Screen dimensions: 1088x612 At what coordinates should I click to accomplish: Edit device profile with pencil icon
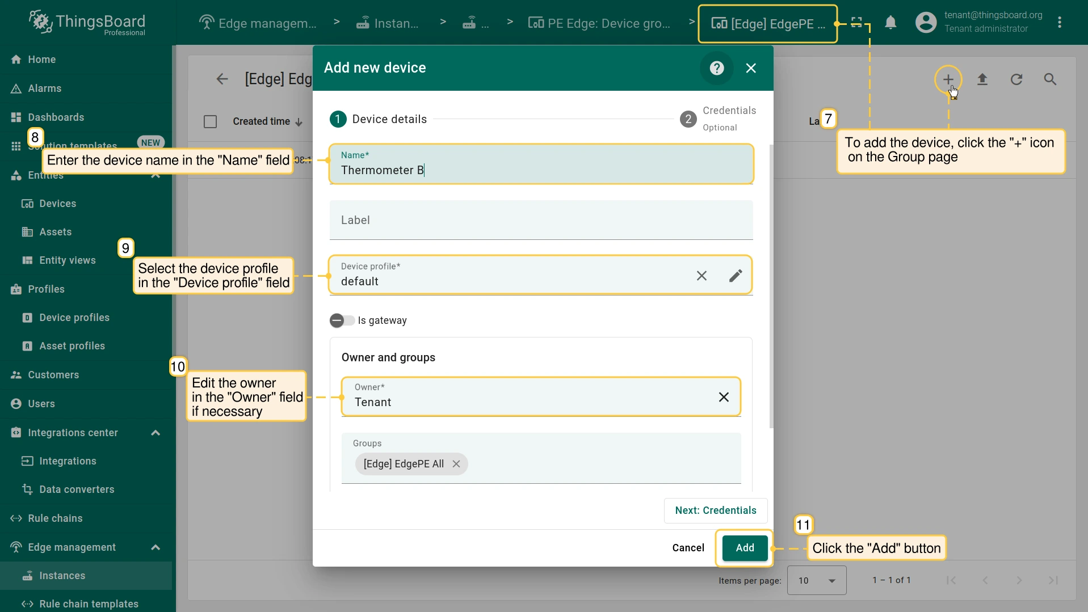[x=735, y=276]
